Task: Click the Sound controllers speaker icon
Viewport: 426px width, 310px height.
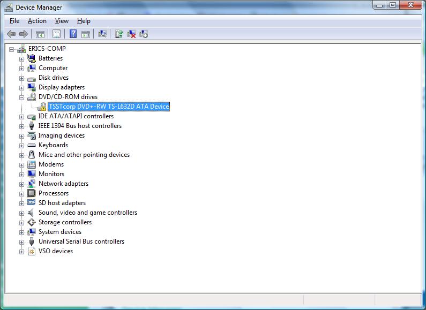Action: pos(31,213)
